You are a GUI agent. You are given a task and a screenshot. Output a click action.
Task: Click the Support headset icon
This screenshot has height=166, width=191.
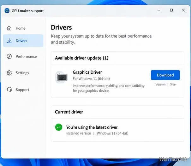click(x=9, y=90)
